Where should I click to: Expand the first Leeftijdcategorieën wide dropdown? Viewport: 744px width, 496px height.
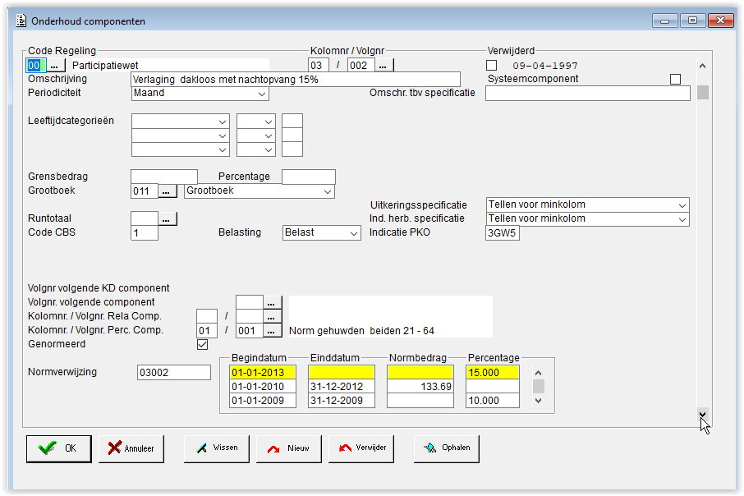click(x=181, y=122)
